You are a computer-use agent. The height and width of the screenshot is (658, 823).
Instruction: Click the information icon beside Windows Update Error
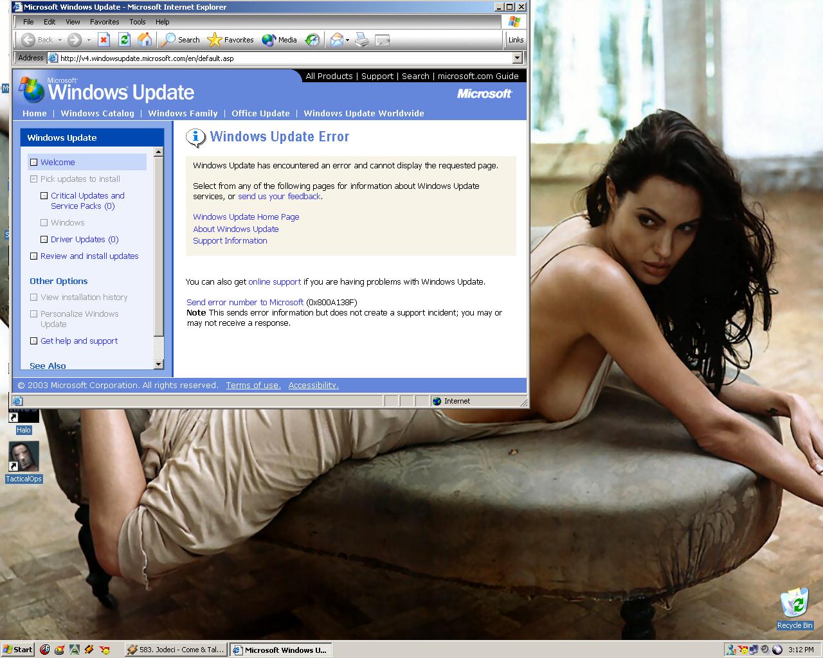[x=194, y=137]
